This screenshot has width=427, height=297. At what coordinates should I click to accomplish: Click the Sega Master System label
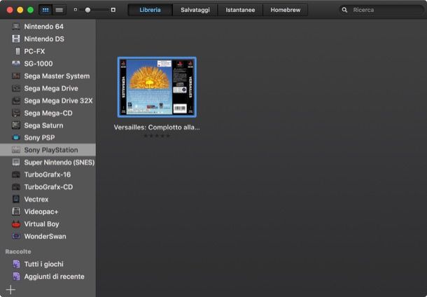tap(57, 76)
